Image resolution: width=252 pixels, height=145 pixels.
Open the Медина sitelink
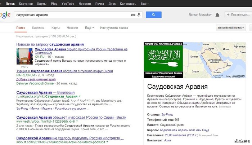click(46, 109)
